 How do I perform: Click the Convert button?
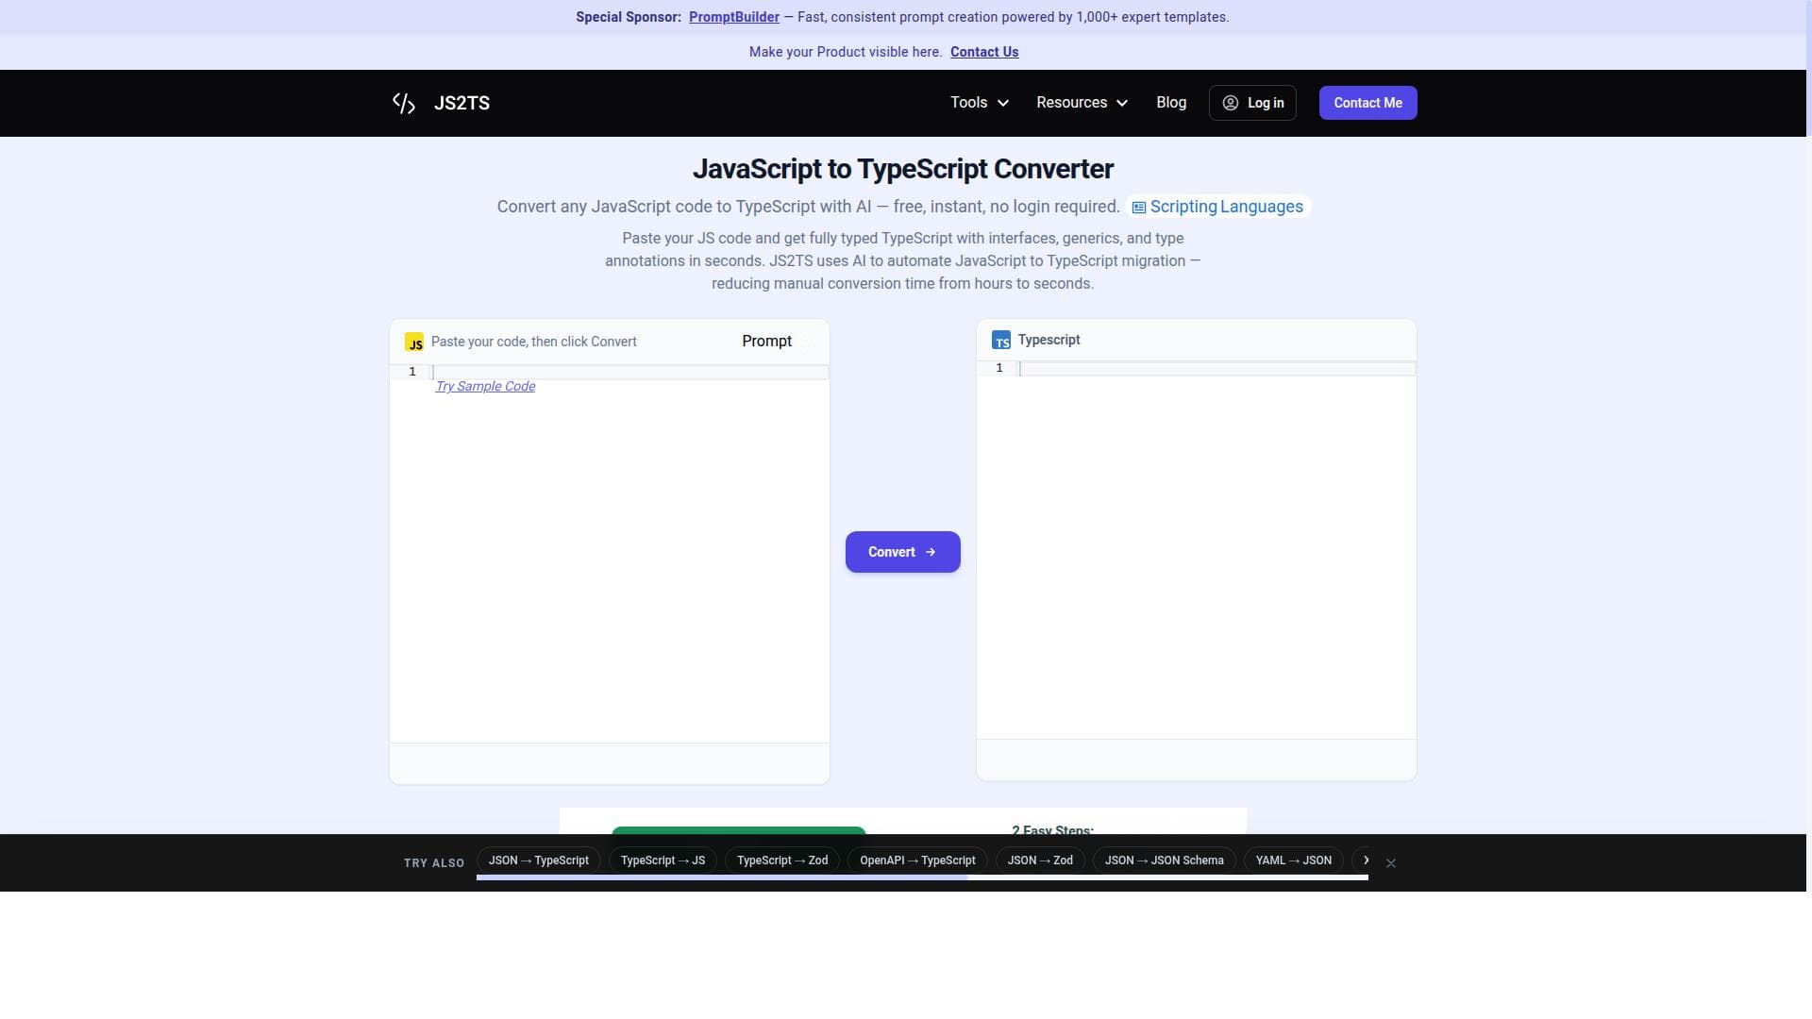click(902, 552)
